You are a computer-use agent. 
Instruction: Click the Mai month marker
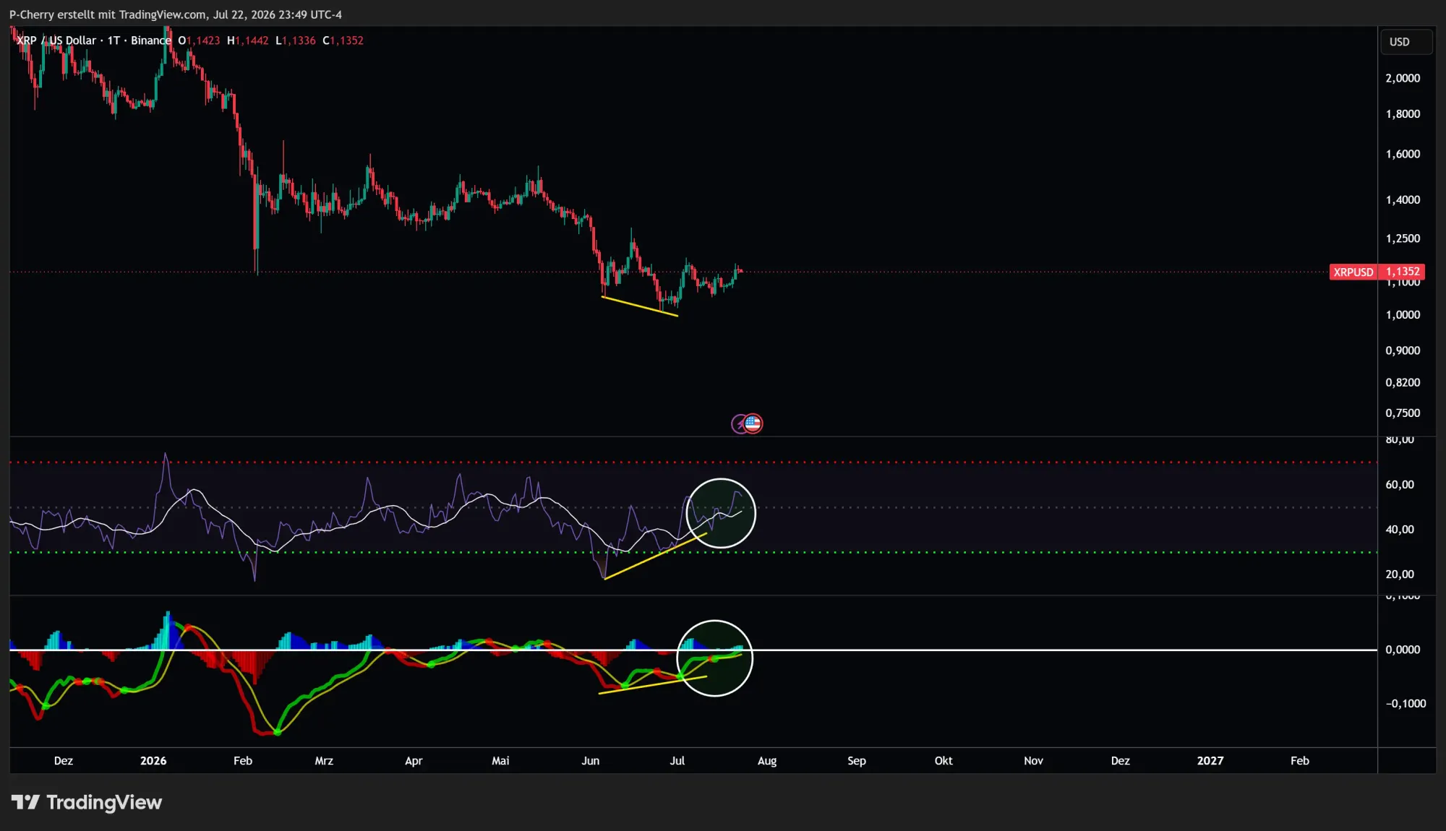point(500,761)
